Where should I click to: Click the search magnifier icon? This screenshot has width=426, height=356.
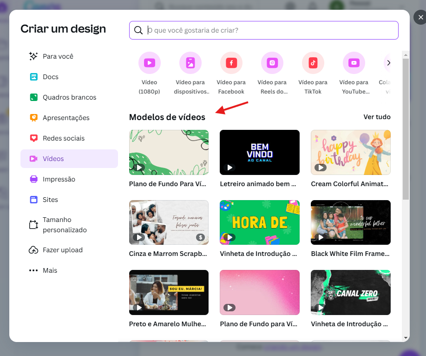pos(138,30)
